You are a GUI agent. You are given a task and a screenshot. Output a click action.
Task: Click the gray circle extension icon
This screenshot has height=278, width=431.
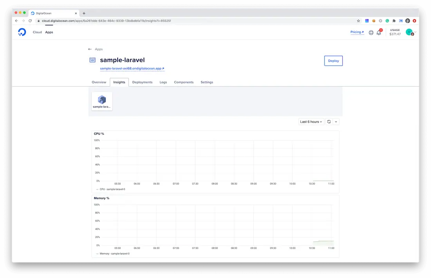click(x=380, y=21)
